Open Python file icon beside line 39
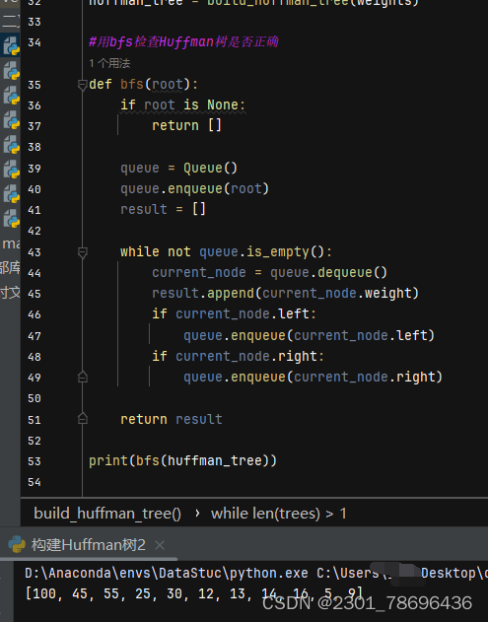The width and height of the screenshot is (488, 622). pos(11,170)
